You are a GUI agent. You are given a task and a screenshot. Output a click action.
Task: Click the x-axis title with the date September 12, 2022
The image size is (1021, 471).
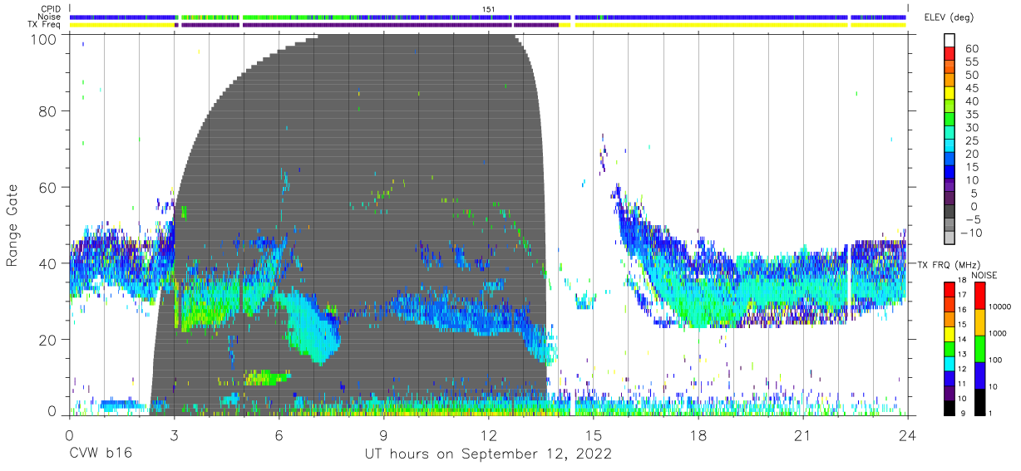pyautogui.click(x=488, y=454)
